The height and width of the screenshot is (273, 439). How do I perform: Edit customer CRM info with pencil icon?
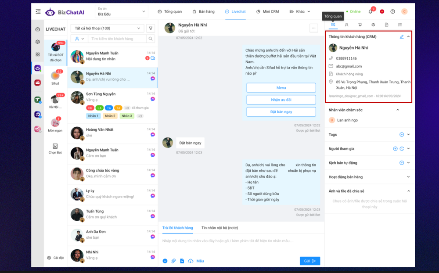tap(402, 37)
